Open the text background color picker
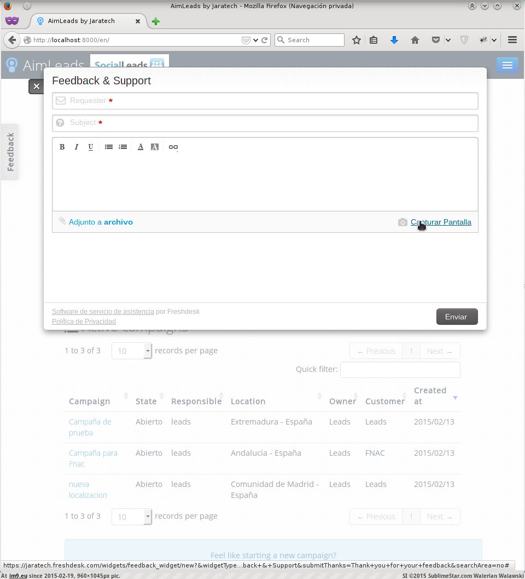 pyautogui.click(x=155, y=147)
